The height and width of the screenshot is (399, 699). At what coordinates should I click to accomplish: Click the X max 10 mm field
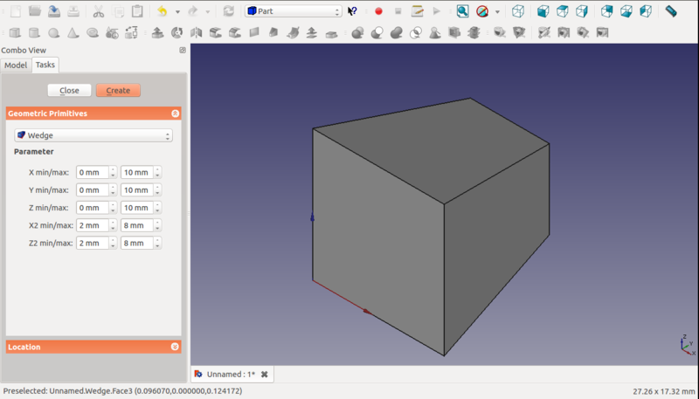[136, 172]
